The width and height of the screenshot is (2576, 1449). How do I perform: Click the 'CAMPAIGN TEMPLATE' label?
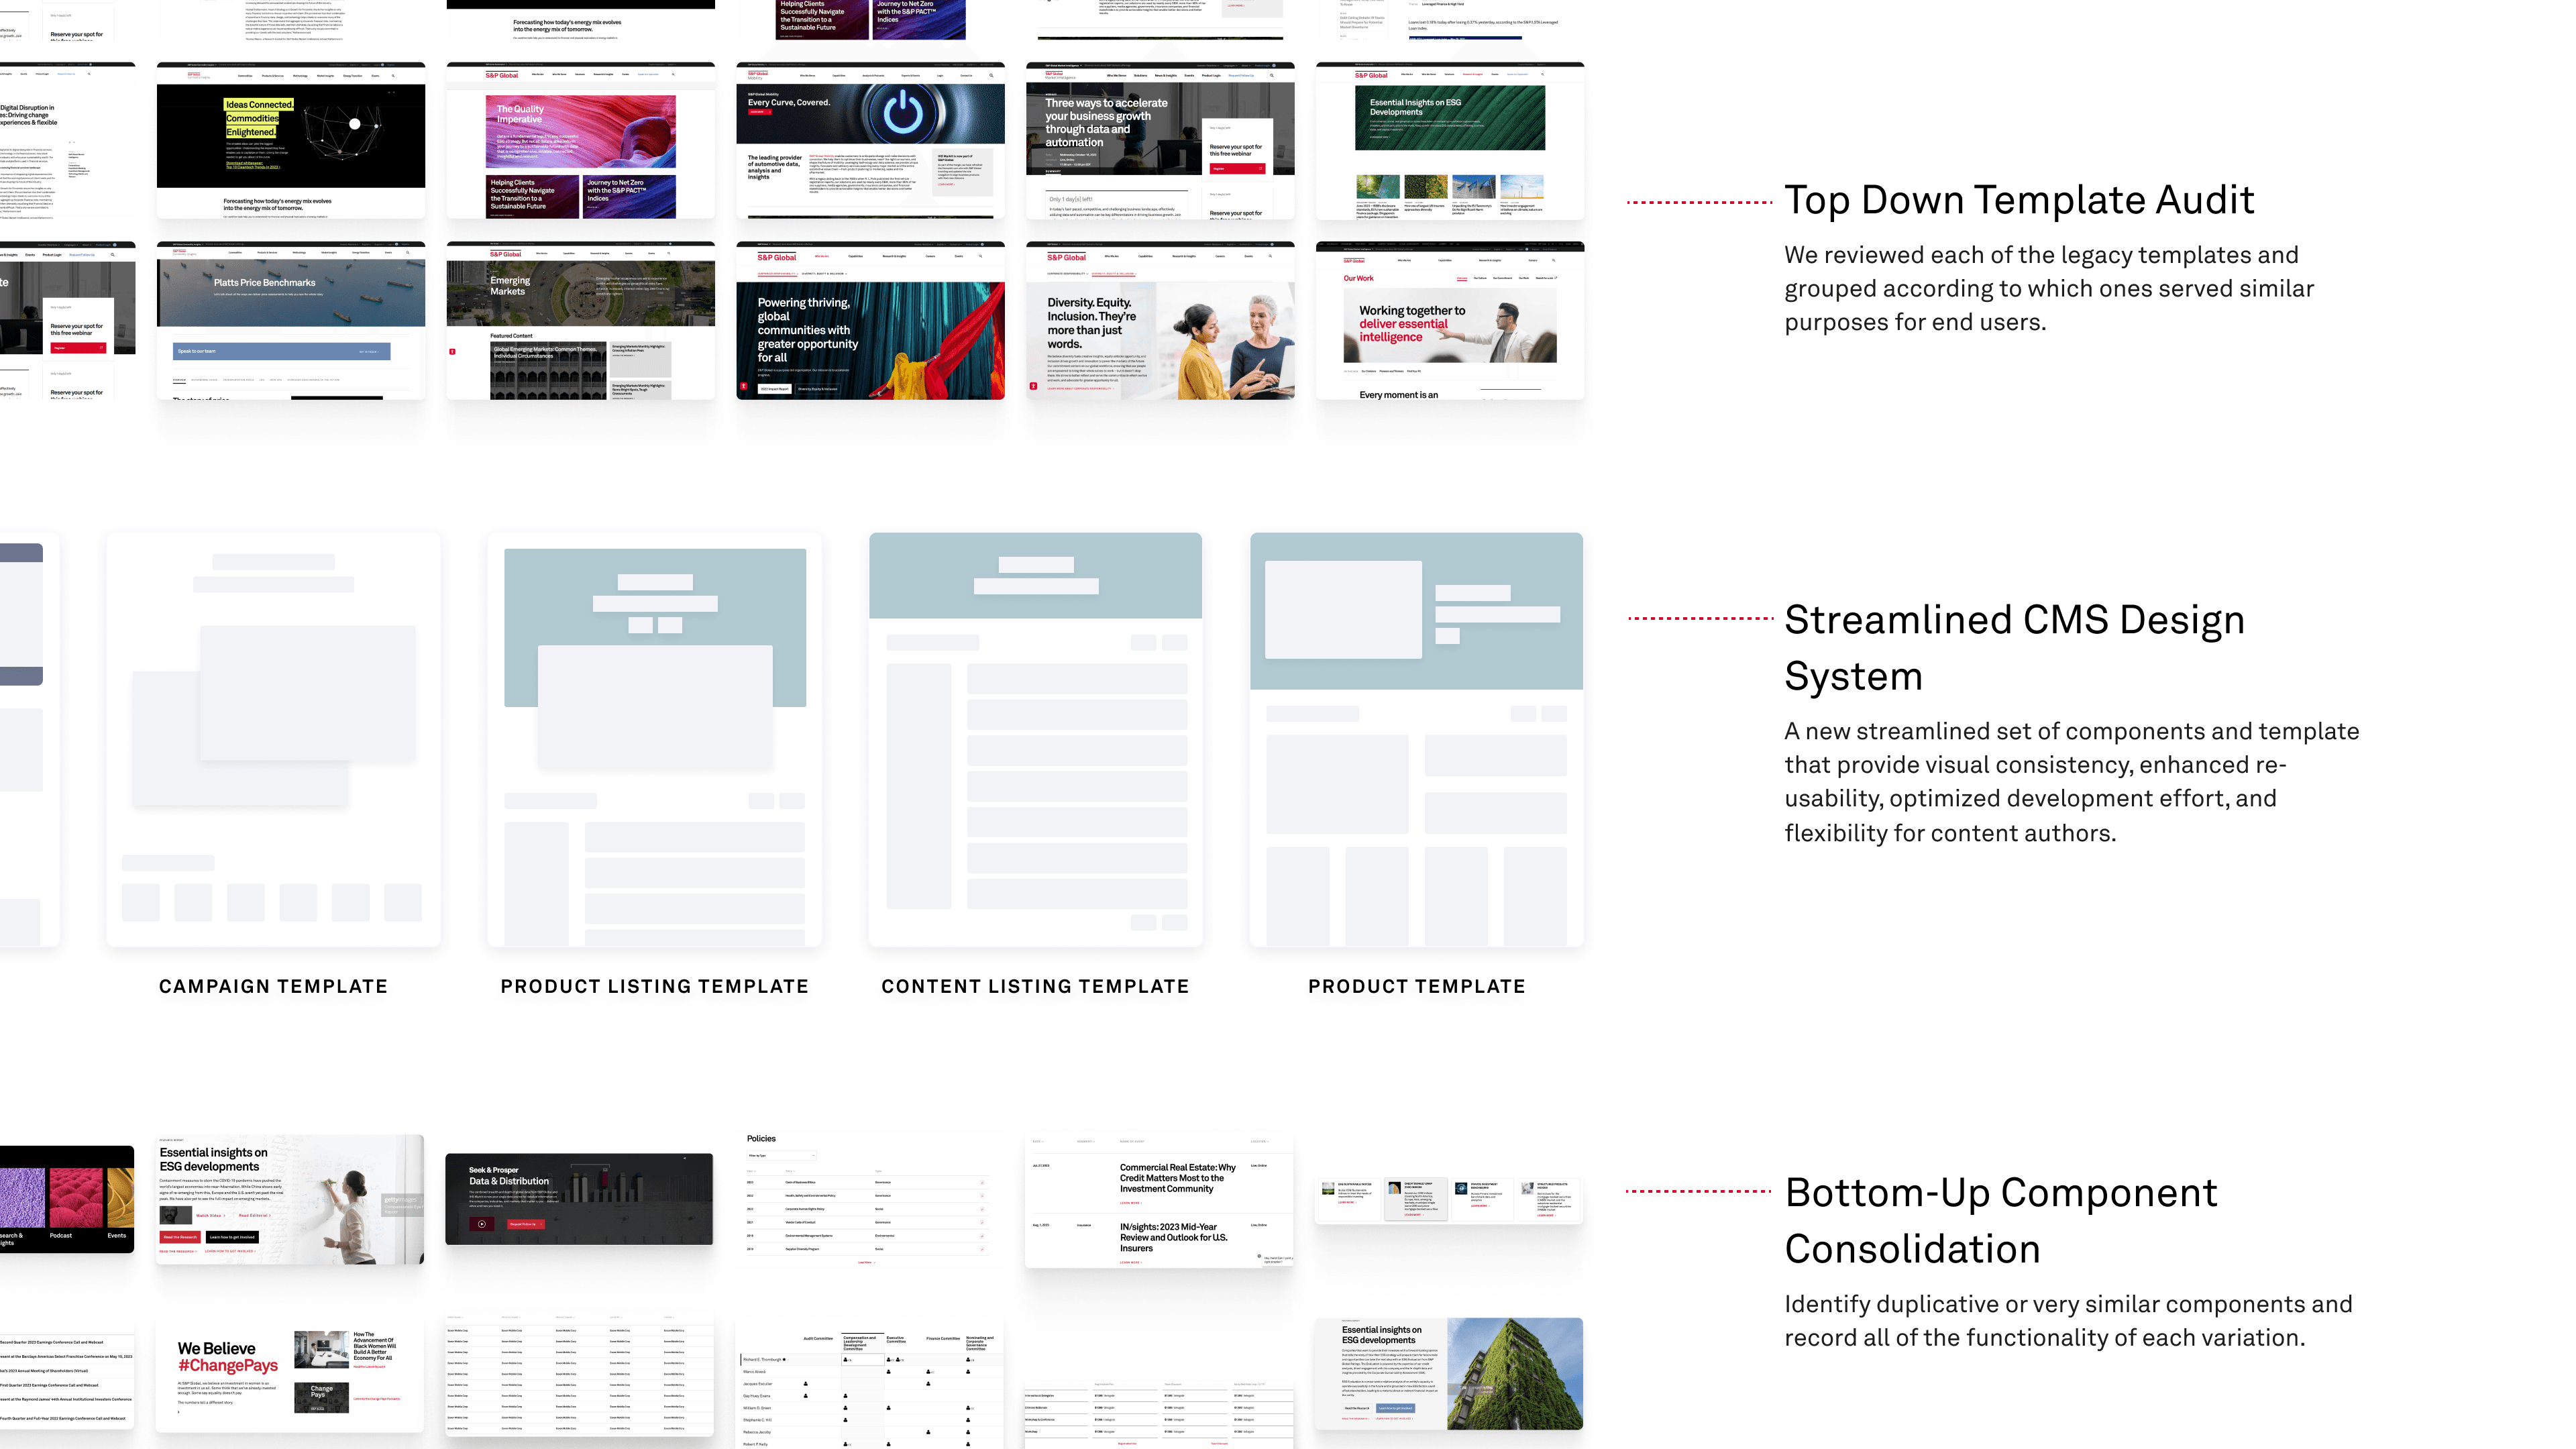[273, 987]
